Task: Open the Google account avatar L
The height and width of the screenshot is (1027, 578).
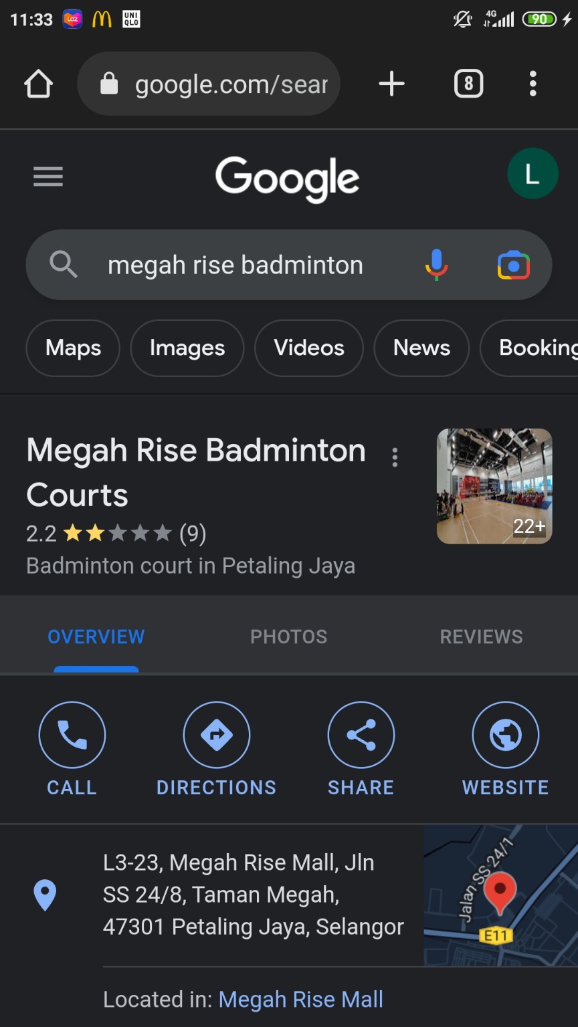Action: click(533, 174)
